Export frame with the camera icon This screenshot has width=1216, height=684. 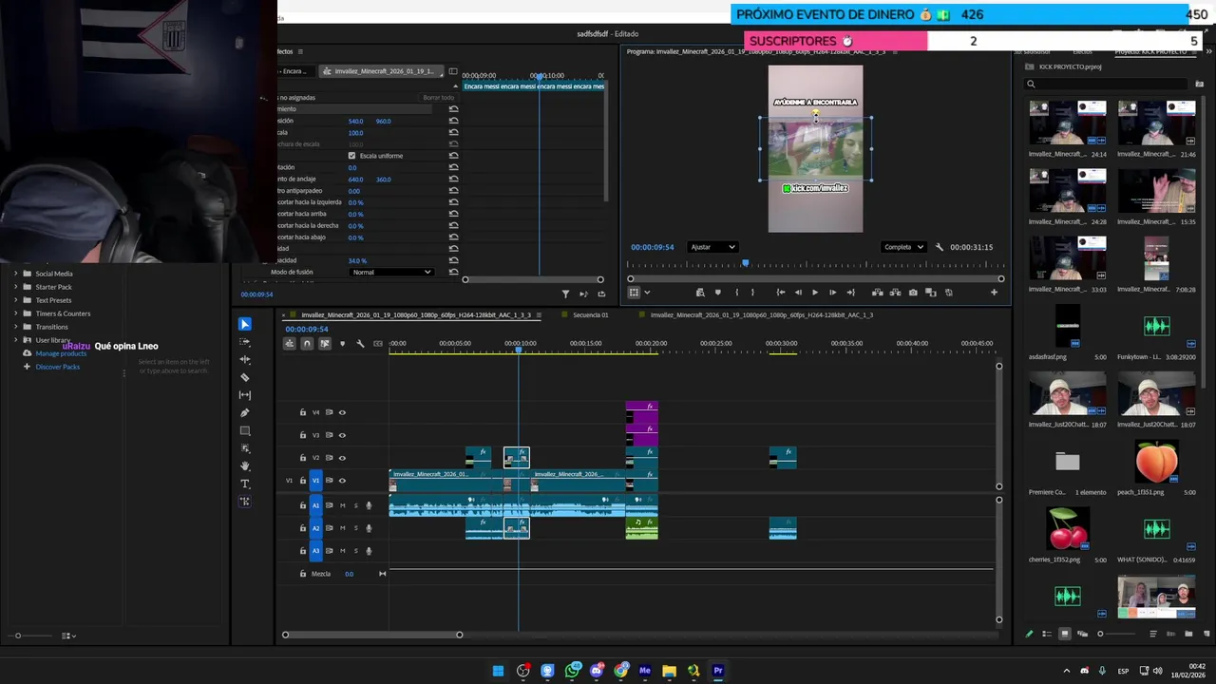tap(913, 293)
